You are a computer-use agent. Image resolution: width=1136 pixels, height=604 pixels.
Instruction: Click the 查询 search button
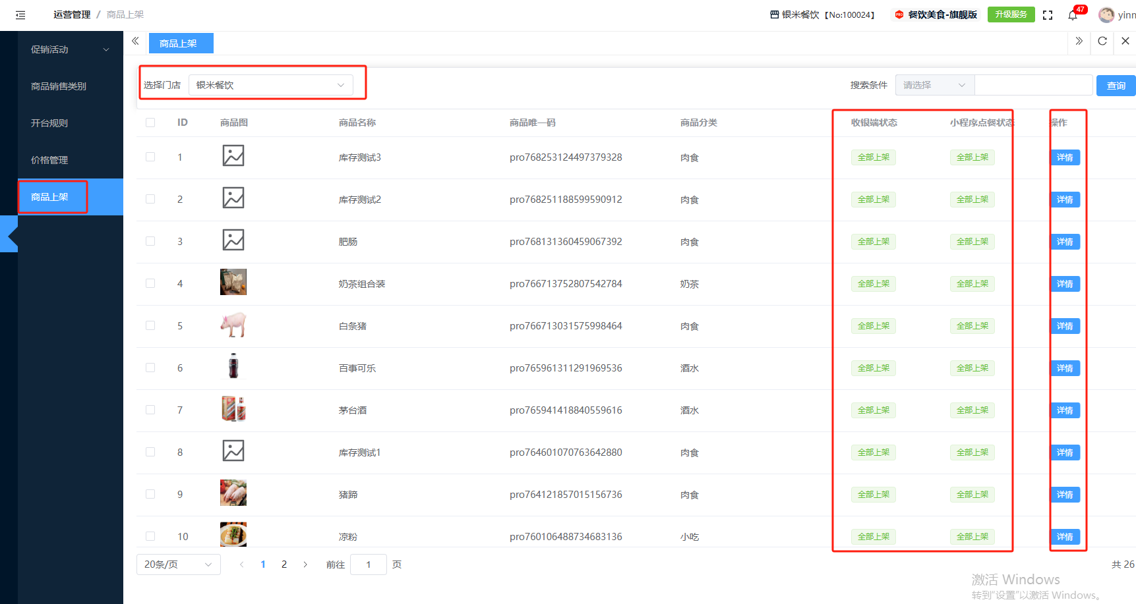pyautogui.click(x=1116, y=86)
